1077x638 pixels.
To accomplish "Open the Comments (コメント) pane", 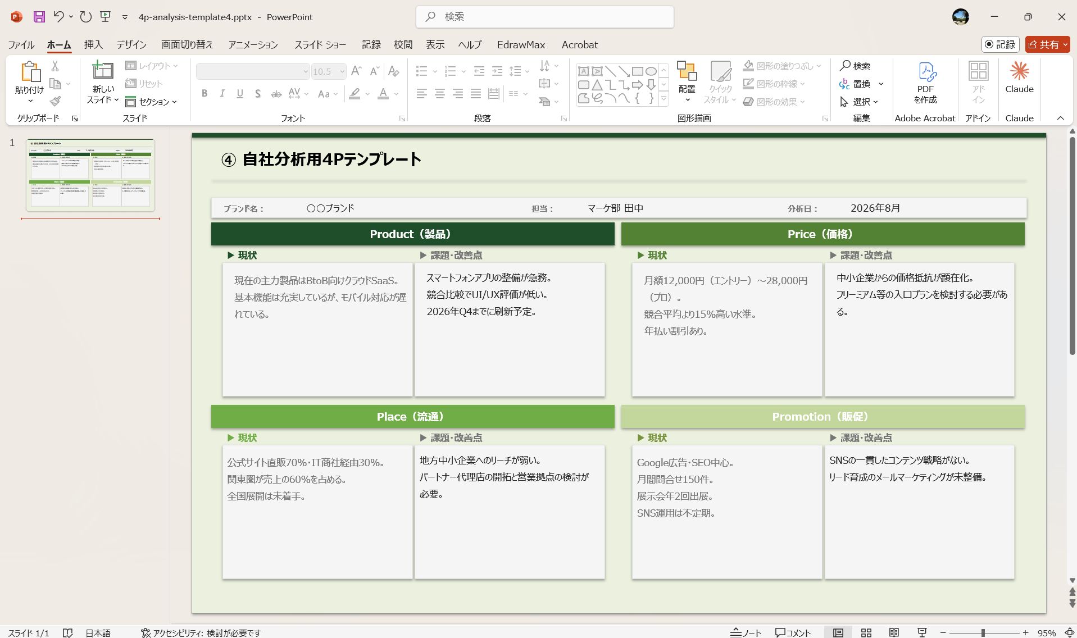I will (793, 632).
